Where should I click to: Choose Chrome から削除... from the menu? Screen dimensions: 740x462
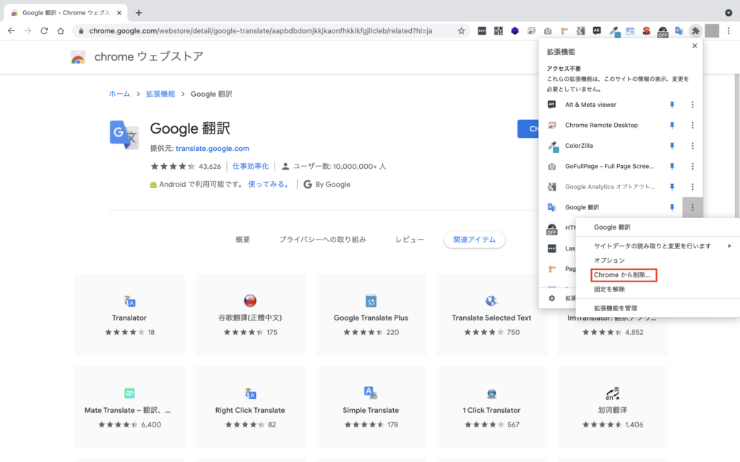(658, 275)
